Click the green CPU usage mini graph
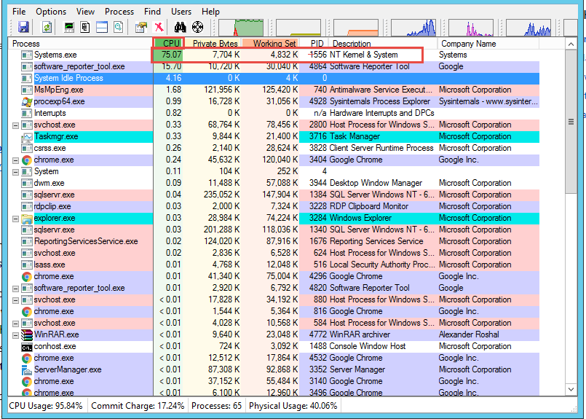The height and width of the screenshot is (419, 586). click(x=241, y=28)
